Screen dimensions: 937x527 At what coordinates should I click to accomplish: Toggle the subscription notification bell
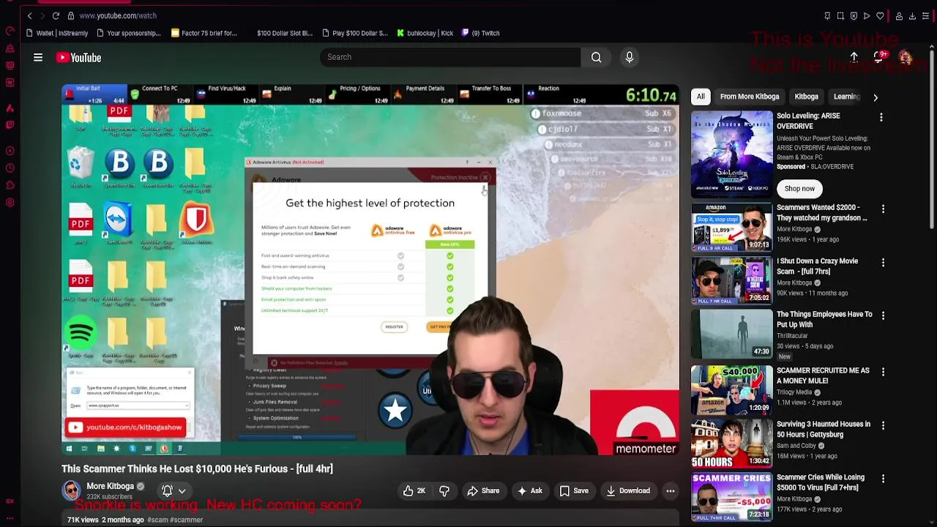(167, 491)
